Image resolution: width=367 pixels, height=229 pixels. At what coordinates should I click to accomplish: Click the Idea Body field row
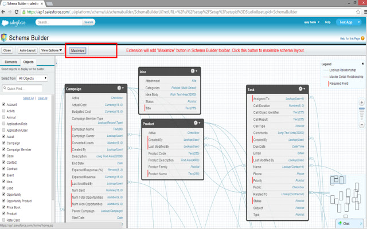coord(171,94)
